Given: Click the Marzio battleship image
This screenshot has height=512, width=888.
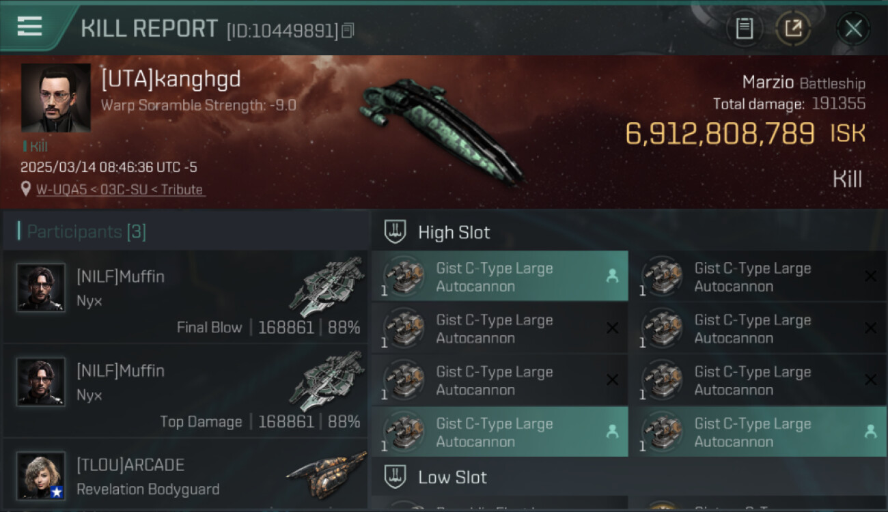Looking at the screenshot, I should [x=441, y=130].
